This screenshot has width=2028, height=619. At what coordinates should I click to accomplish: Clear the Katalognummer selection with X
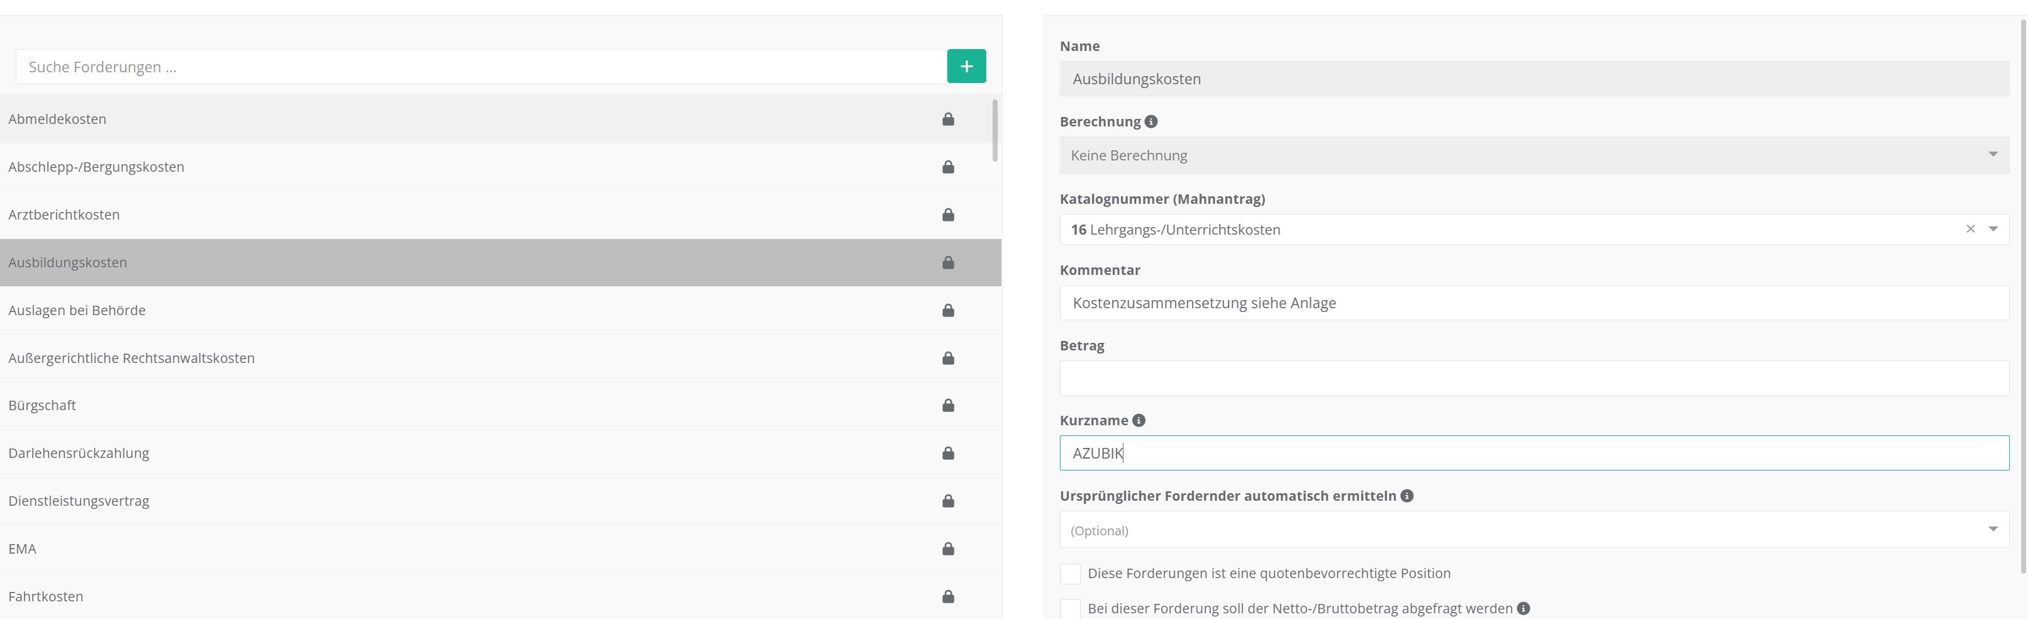[1971, 229]
